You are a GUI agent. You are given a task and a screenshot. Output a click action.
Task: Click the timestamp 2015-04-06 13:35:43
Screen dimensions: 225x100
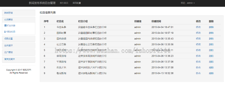(x=162, y=39)
